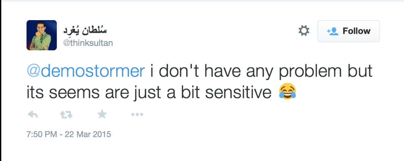Visit the @demostormer mention link

86,72
